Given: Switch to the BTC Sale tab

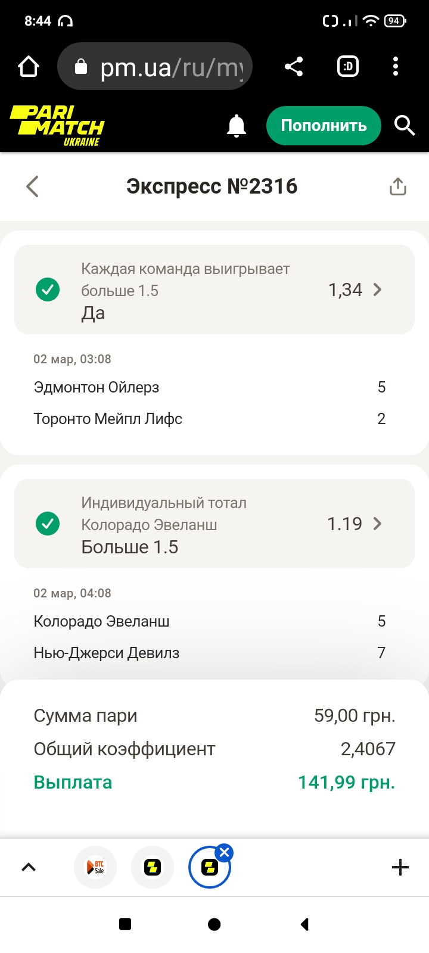Looking at the screenshot, I should tap(95, 867).
